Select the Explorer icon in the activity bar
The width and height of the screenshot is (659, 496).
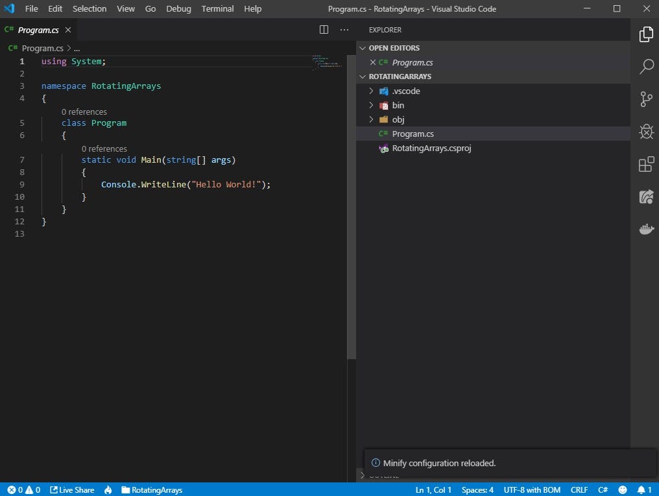646,34
